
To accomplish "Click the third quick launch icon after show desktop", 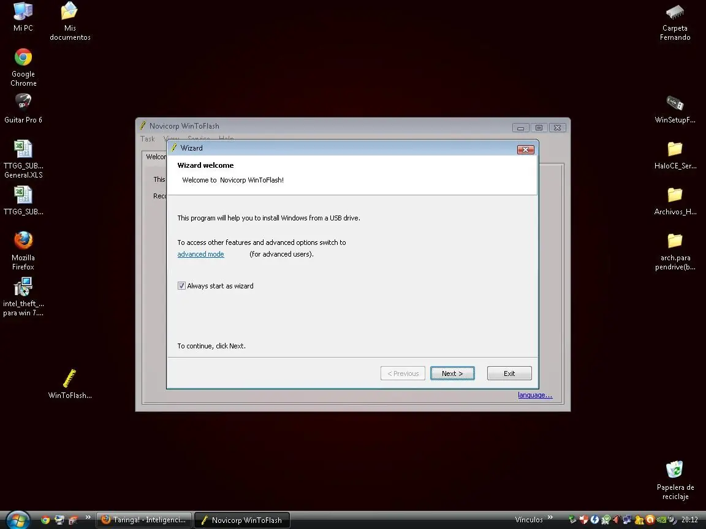I will [73, 520].
